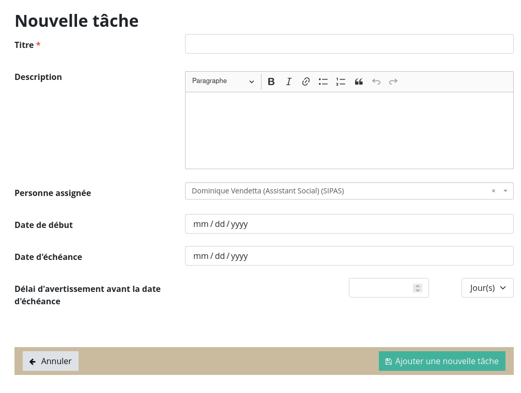
Task: Click into the Description text area
Action: click(x=349, y=130)
